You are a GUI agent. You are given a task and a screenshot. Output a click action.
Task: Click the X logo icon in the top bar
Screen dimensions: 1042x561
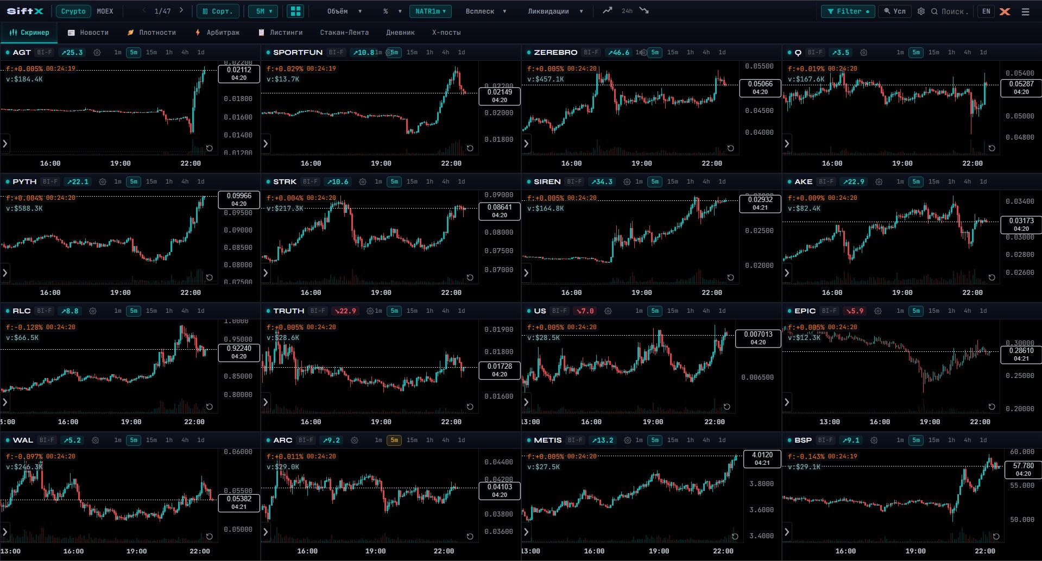[x=1005, y=11]
